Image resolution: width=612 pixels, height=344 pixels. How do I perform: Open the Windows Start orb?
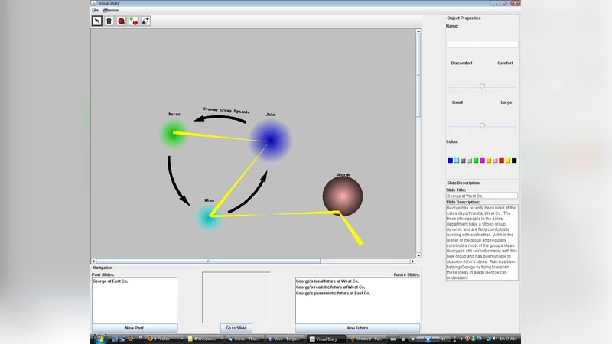click(100, 339)
